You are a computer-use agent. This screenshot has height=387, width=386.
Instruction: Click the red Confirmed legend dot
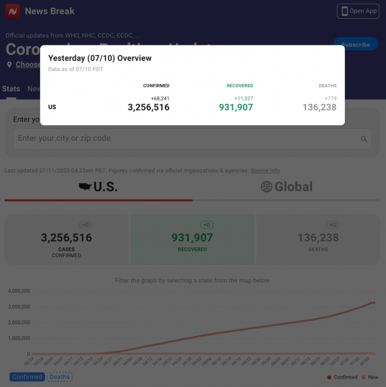click(329, 377)
